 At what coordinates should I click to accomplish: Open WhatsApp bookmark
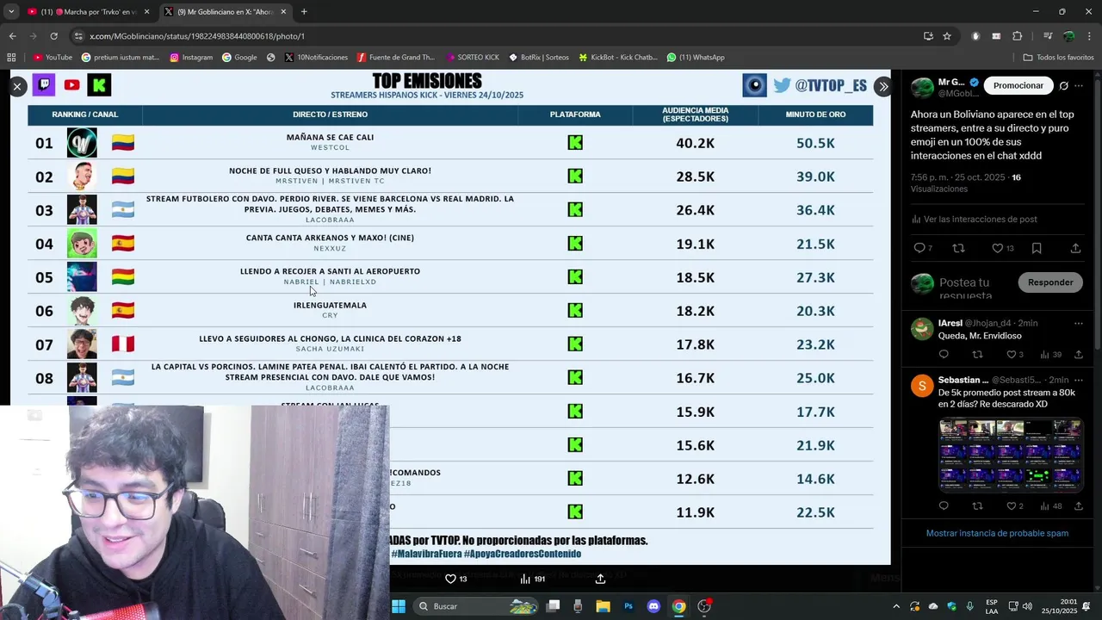(x=696, y=58)
